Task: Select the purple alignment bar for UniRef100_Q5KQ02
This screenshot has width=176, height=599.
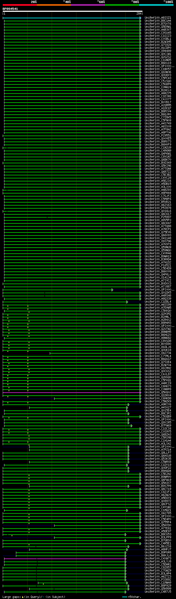Action: pyautogui.click(x=72, y=392)
